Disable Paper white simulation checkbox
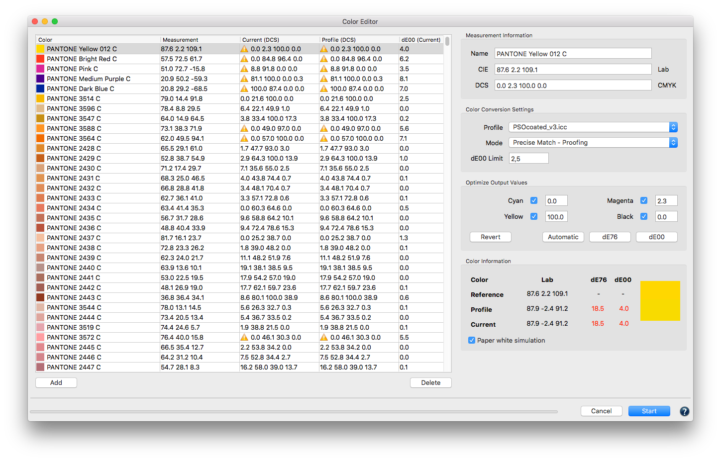Viewport: 721px width, 461px height. (472, 340)
